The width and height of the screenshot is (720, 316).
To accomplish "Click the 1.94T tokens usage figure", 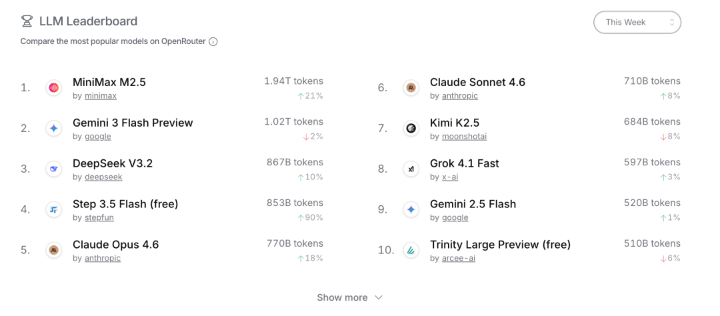I will [x=293, y=81].
